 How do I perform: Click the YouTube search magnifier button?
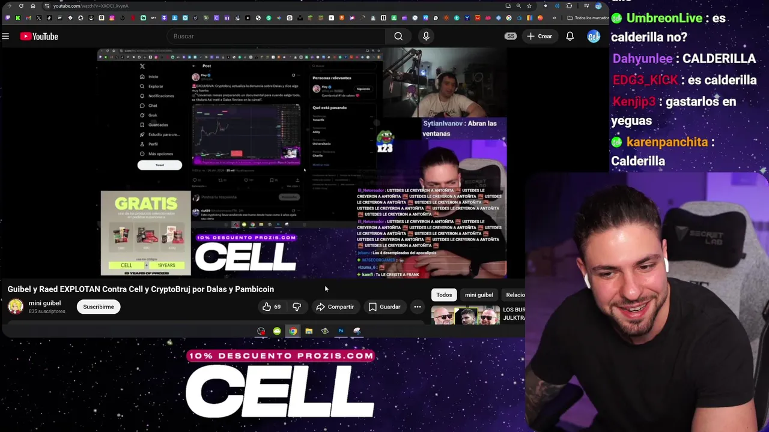(x=398, y=37)
